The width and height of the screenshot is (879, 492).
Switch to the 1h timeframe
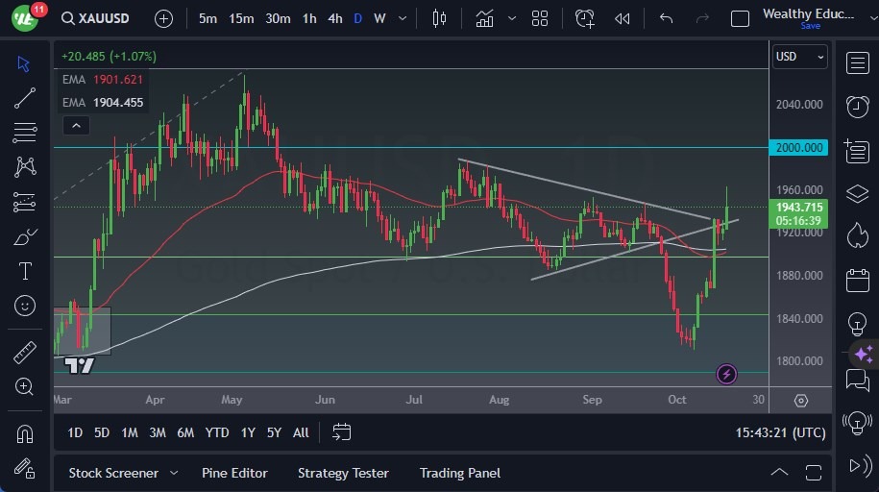(309, 18)
